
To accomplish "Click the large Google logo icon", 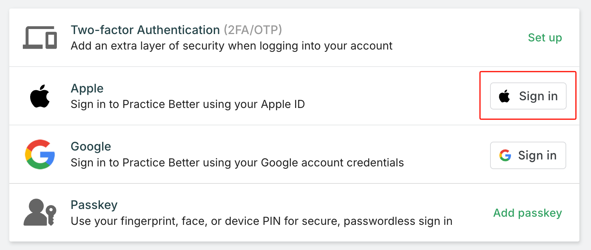I will tap(40, 154).
